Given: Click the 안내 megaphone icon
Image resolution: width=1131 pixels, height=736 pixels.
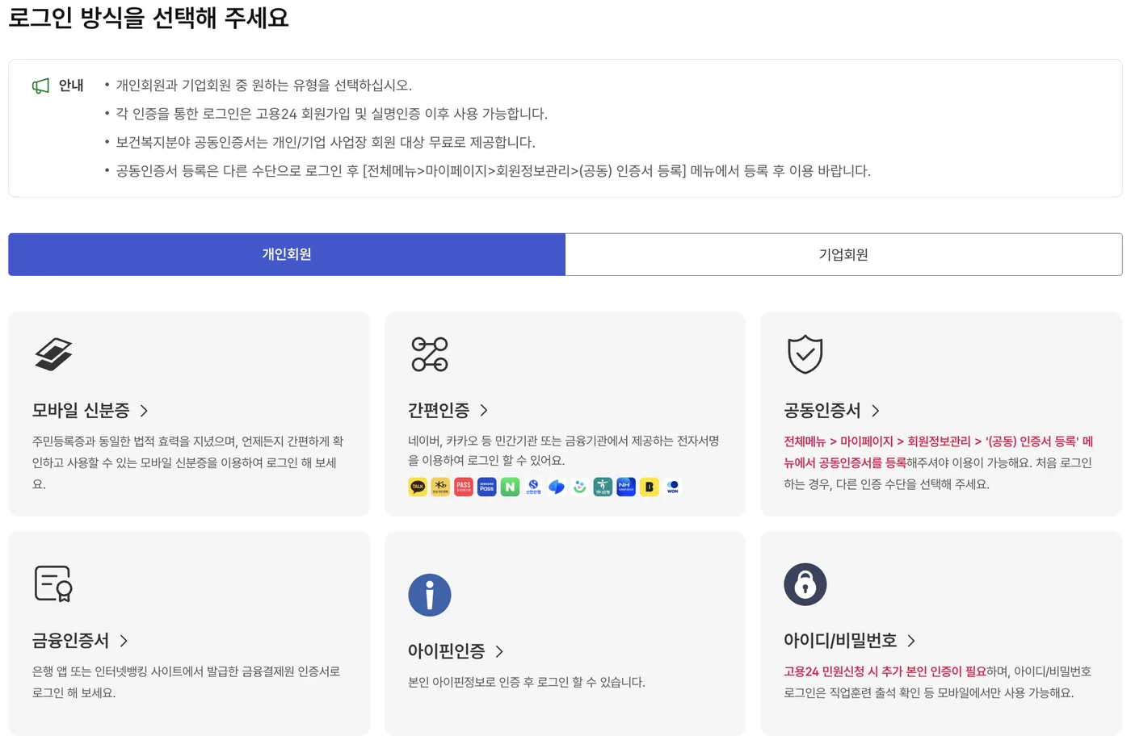Looking at the screenshot, I should pos(40,86).
